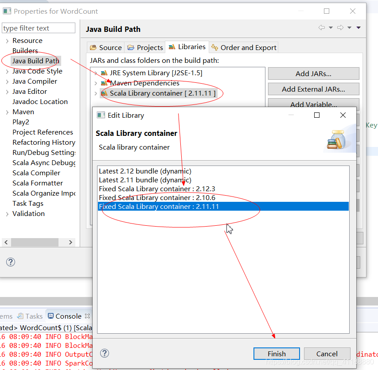The height and width of the screenshot is (370, 378).
Task: Click the horizontal scrollbar thumb in properties tree
Action: (x=35, y=242)
